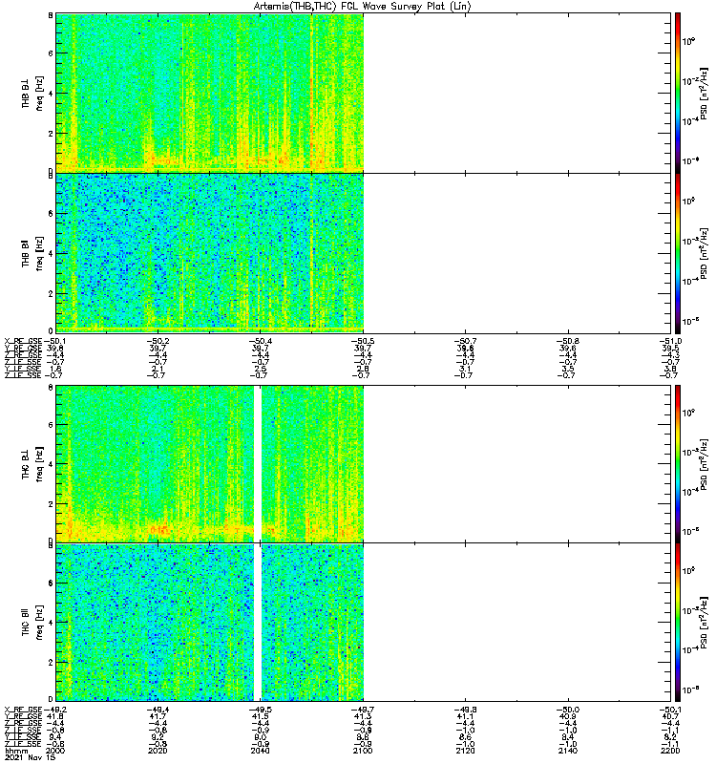
Task: Click the PSD [nT²/Hz] label of top color bar
Action: click(704, 94)
